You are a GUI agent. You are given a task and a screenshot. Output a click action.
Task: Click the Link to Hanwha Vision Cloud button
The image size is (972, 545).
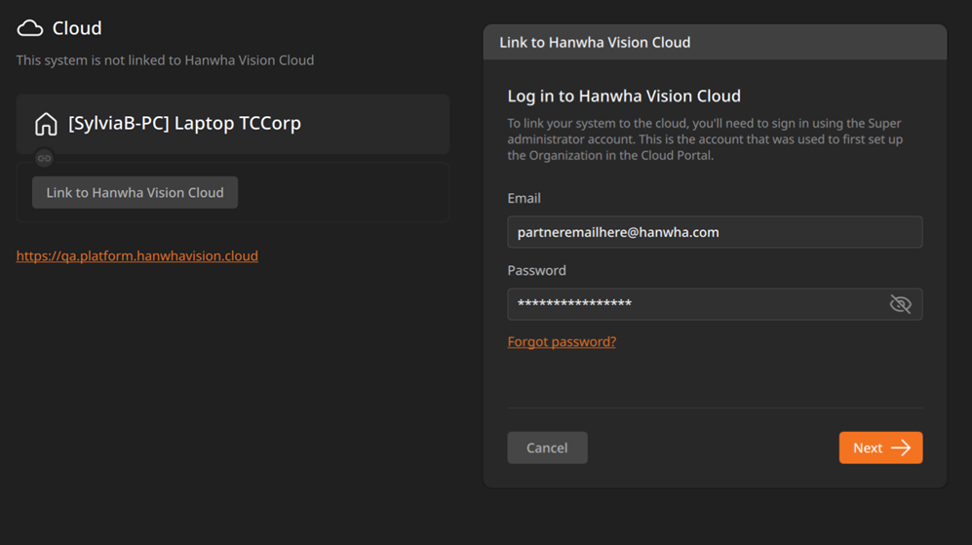136,192
